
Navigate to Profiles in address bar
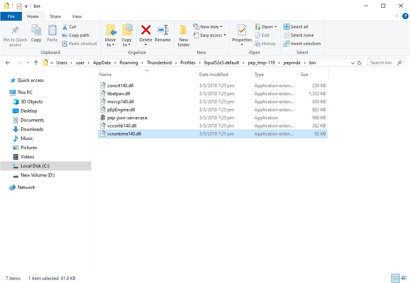point(188,63)
